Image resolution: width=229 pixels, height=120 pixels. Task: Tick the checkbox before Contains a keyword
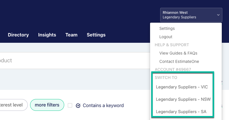click(70, 105)
